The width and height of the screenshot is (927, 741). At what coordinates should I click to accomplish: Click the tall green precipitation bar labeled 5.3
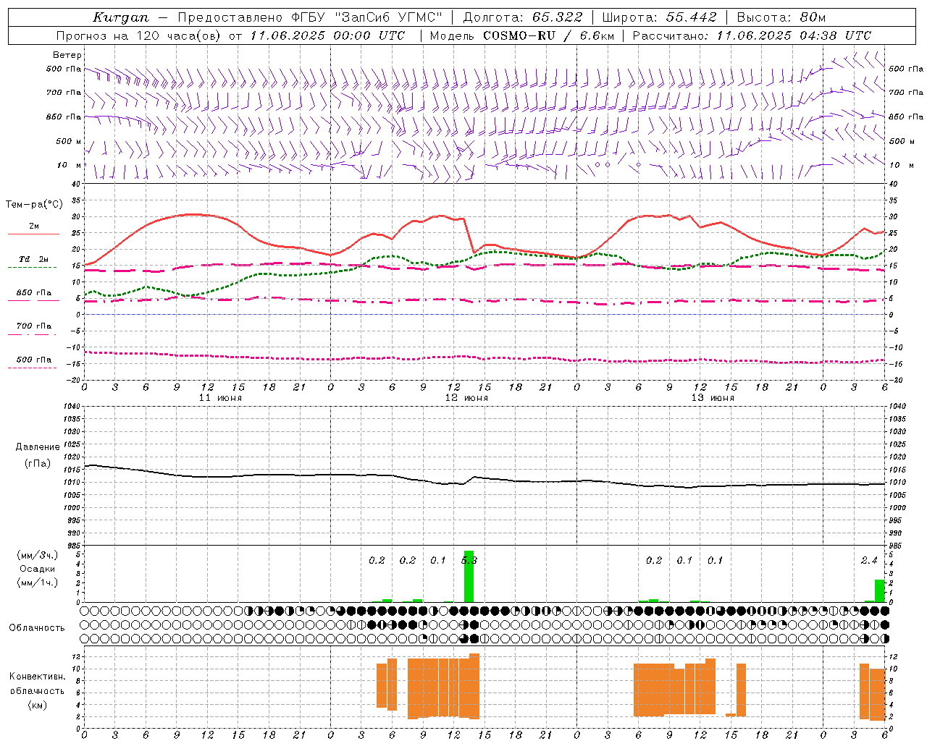pyautogui.click(x=469, y=576)
